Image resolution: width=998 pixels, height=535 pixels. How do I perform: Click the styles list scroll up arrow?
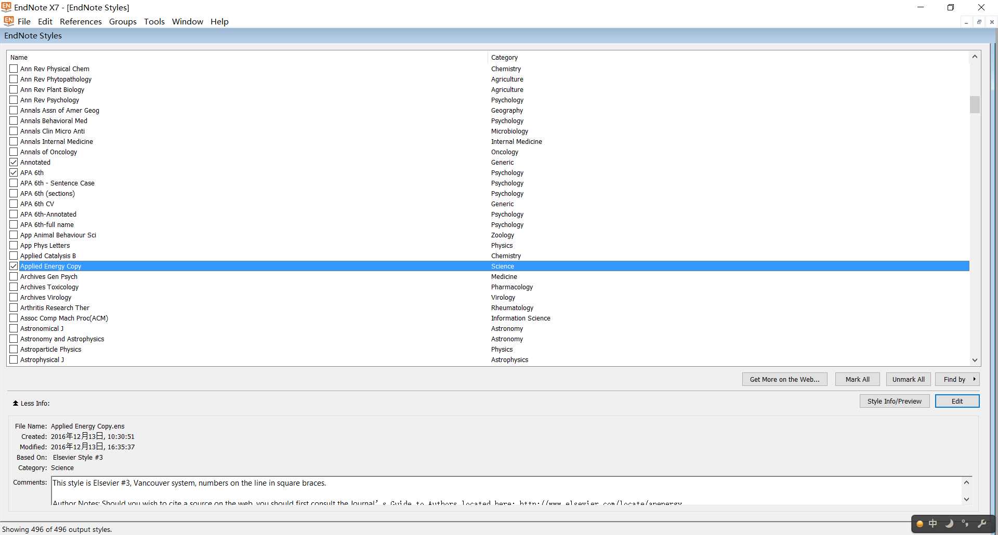coord(975,57)
